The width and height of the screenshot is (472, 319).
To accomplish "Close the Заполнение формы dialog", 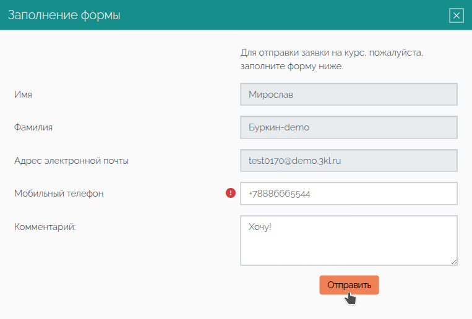I will 457,15.
